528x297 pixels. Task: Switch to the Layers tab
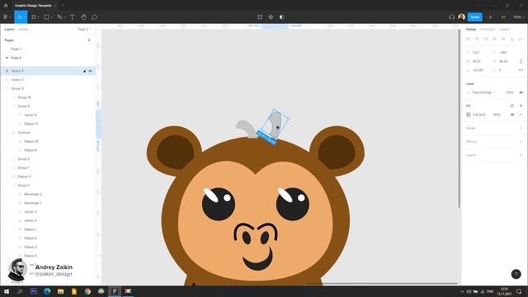click(x=9, y=30)
